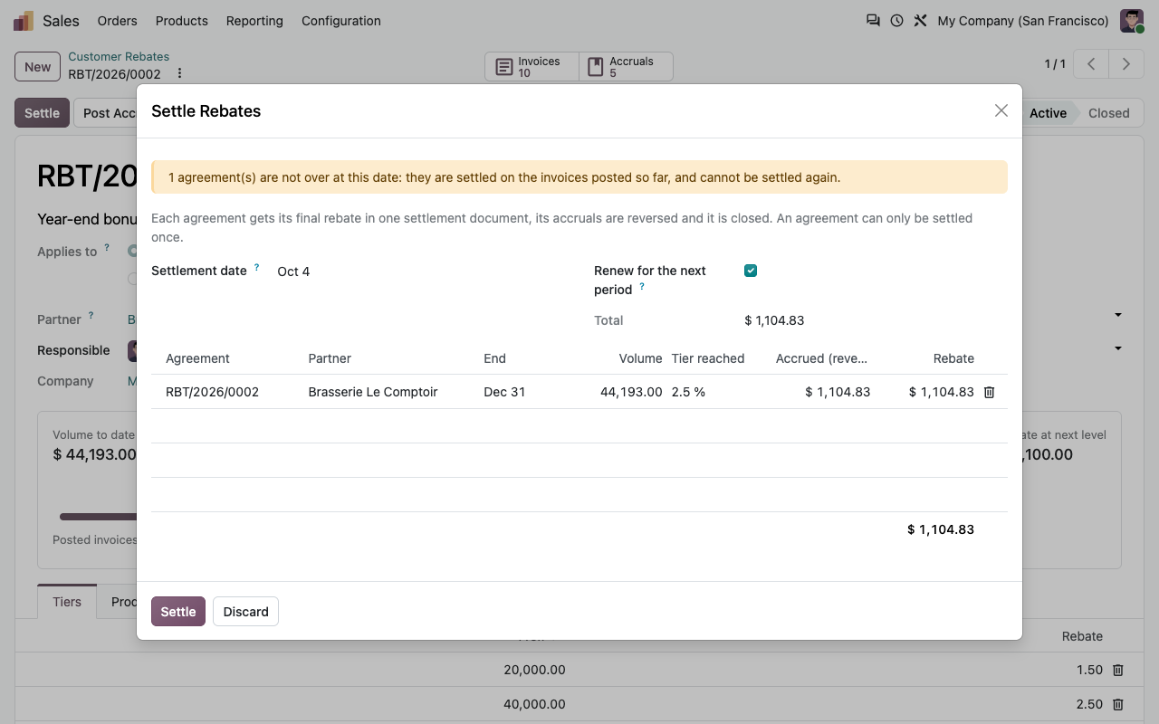Open the conversations chat icon

tap(873, 20)
